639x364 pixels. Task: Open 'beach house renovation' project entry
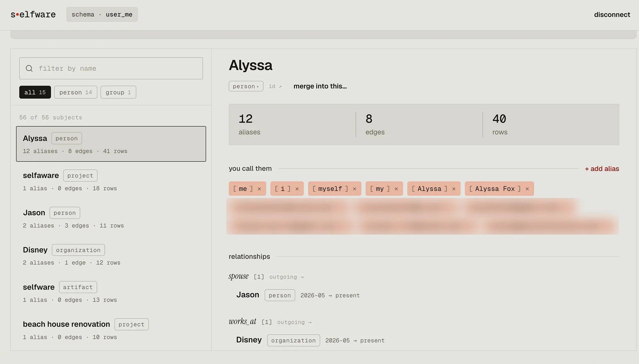111,330
